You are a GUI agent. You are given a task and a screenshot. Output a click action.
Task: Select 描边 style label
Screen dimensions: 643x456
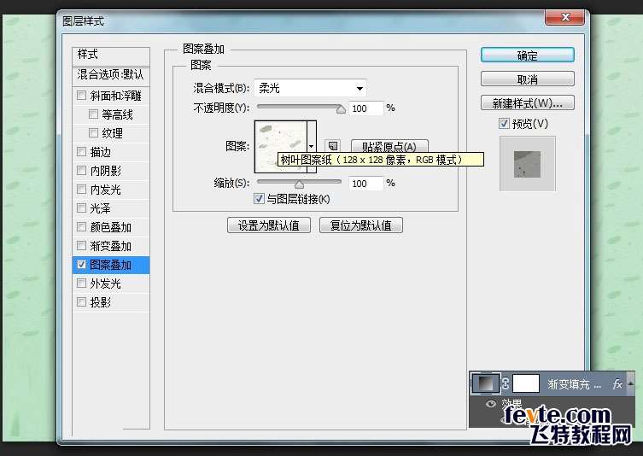[101, 152]
